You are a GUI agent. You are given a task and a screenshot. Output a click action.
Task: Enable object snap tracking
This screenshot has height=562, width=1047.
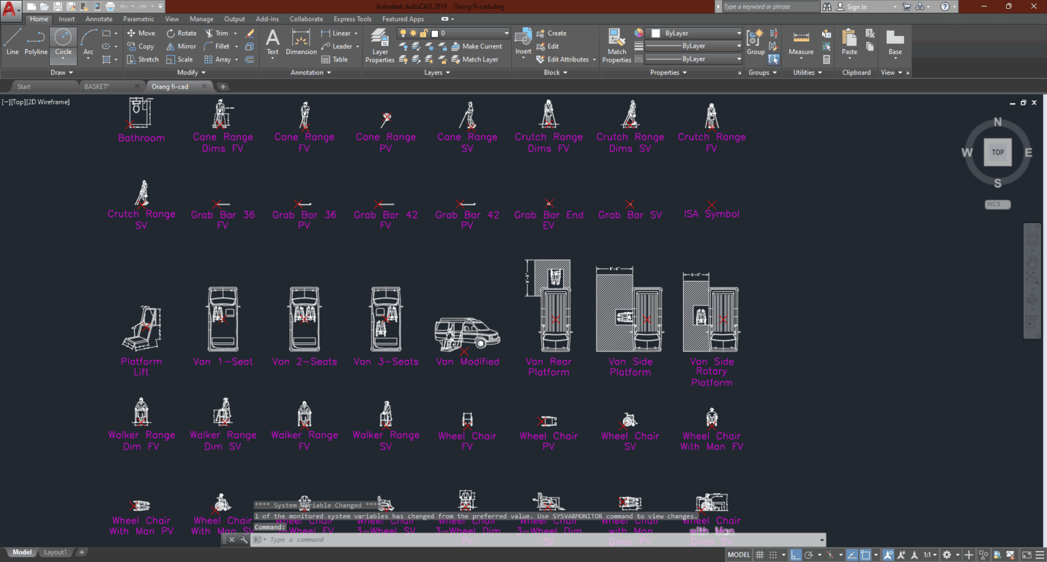[852, 554]
